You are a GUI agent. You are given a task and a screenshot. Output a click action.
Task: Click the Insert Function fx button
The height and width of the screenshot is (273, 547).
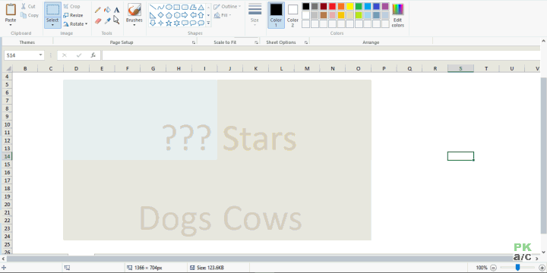coord(93,55)
